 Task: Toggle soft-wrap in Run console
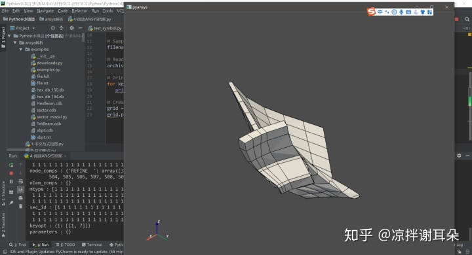20,181
